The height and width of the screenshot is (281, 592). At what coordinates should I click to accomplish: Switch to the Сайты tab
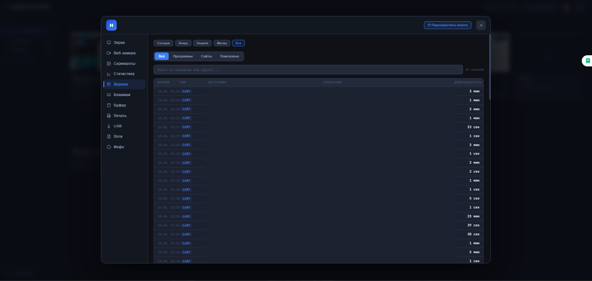click(206, 56)
